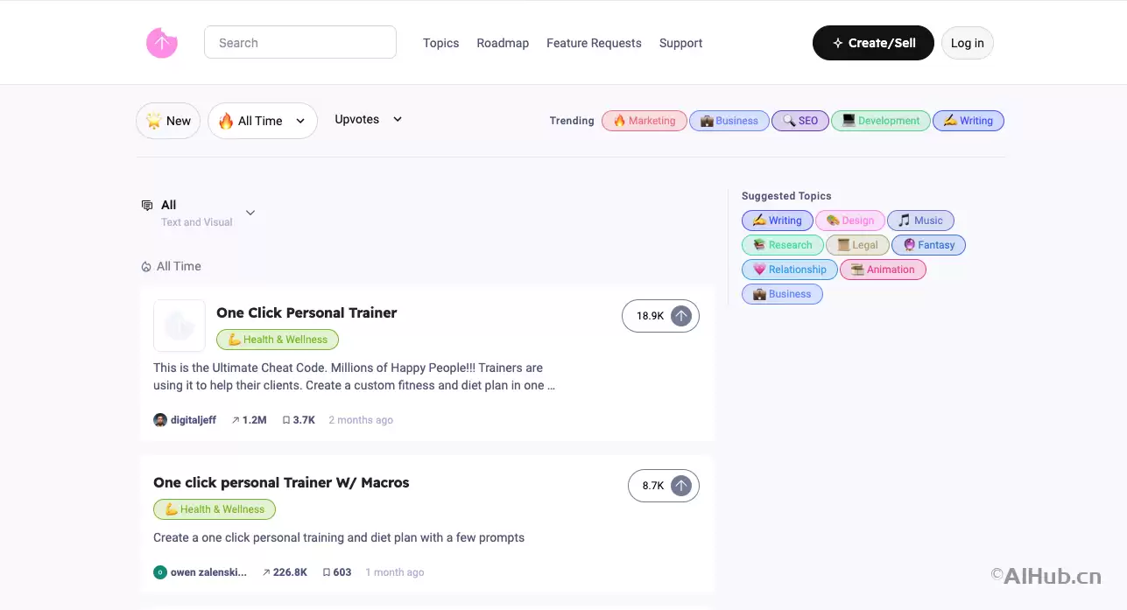Viewport: 1127px width, 610px height.
Task: Open Feature Requests page
Action: pos(594,43)
